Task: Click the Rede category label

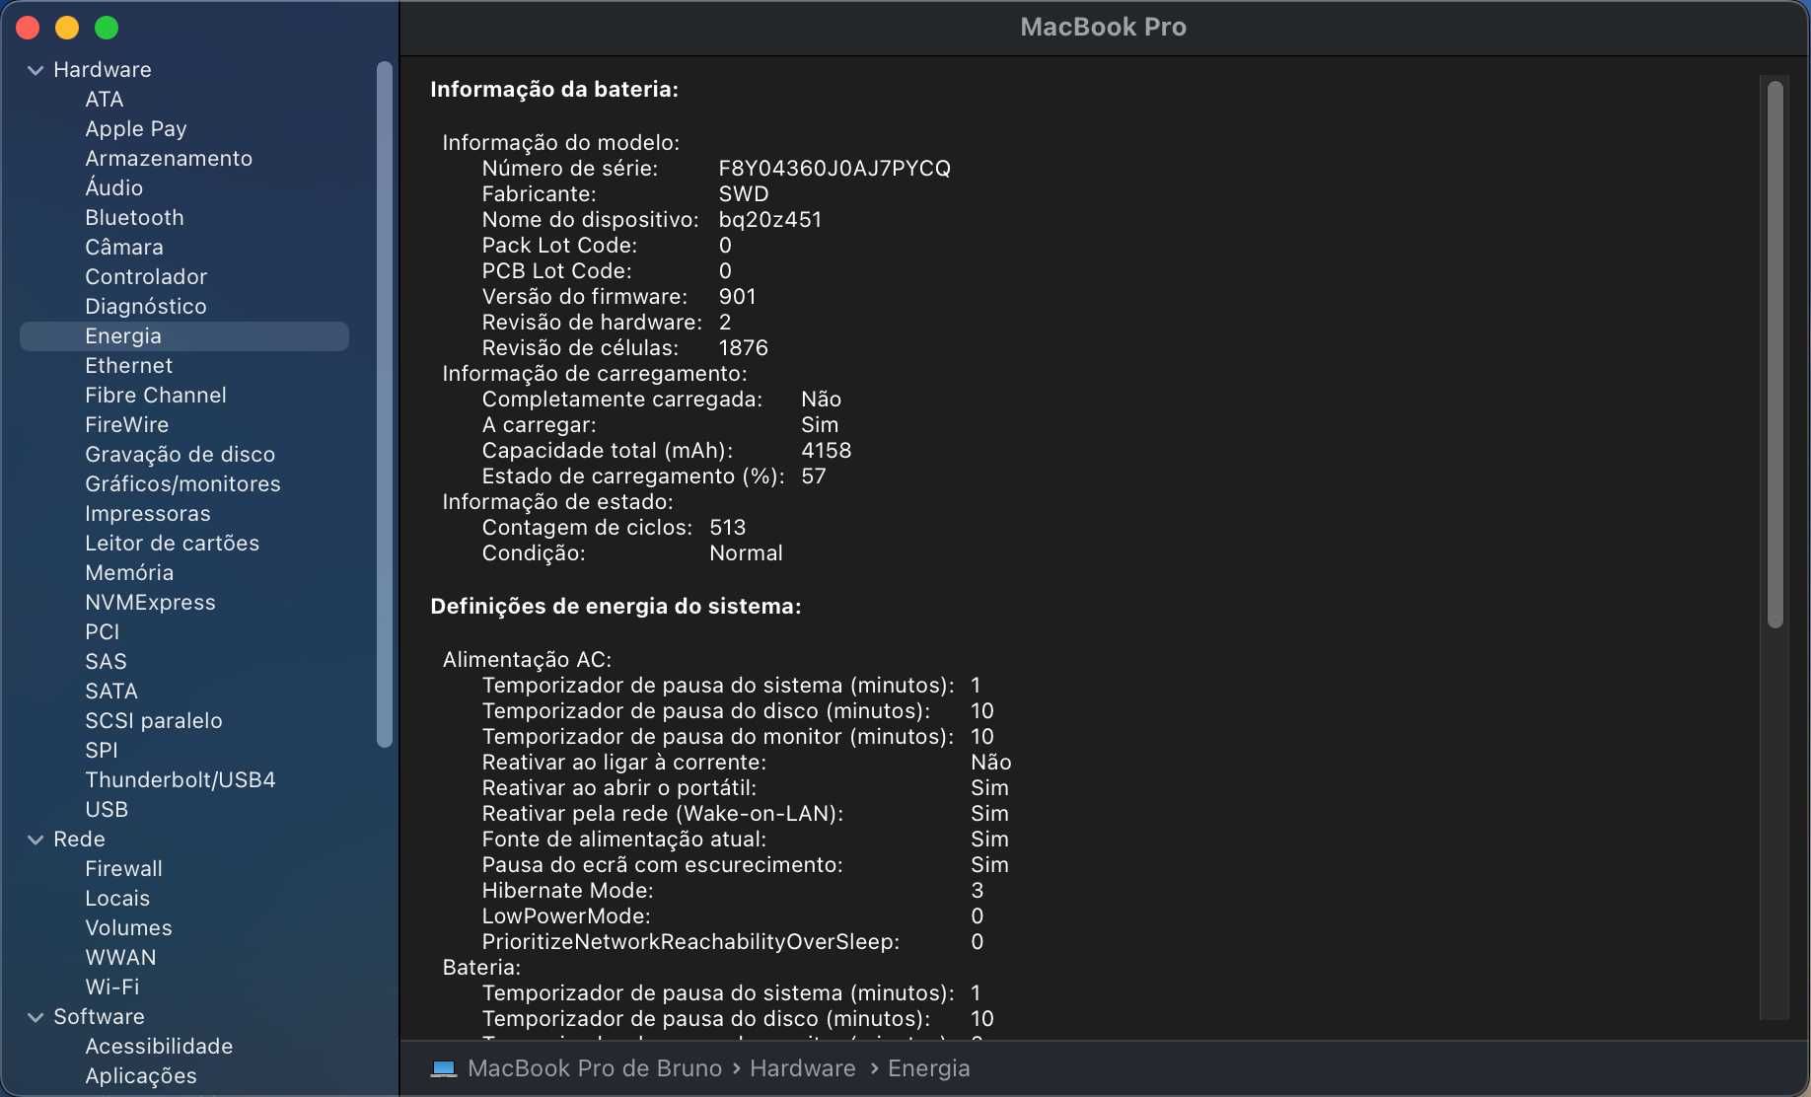Action: [79, 840]
